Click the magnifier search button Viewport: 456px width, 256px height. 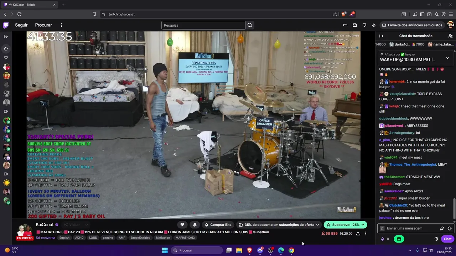tap(250, 25)
